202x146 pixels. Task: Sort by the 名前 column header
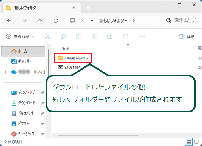click(x=66, y=48)
